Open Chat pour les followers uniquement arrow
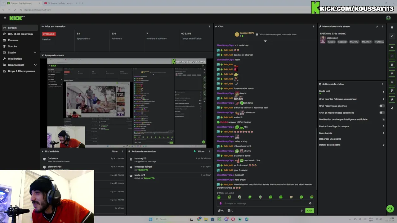 coord(383,99)
